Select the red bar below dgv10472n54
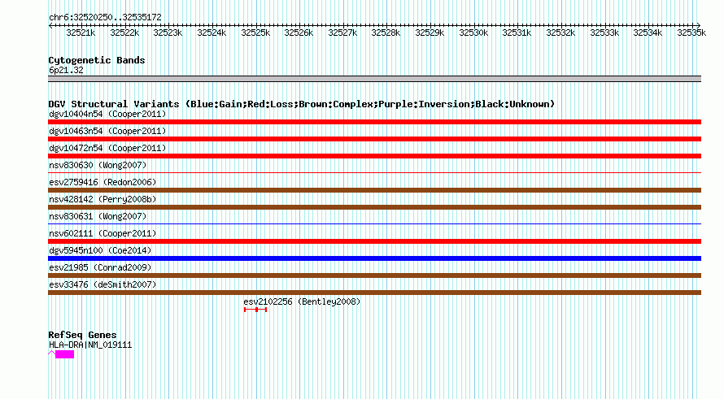 point(374,156)
